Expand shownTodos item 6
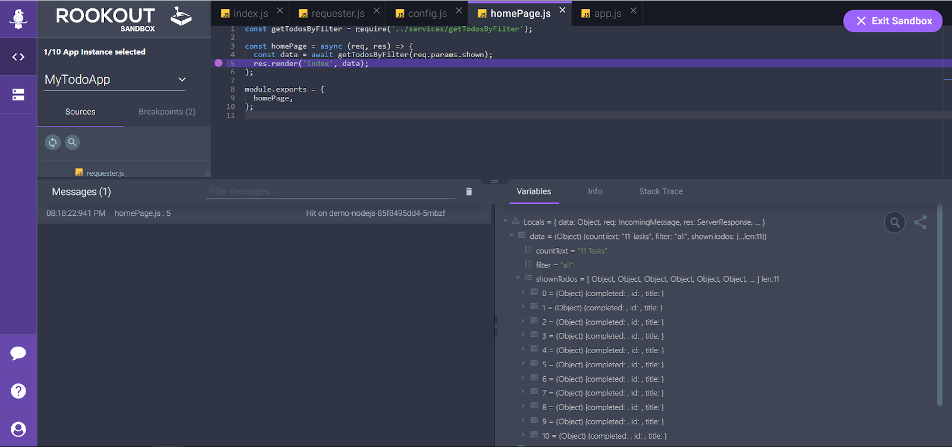This screenshot has height=447, width=952. 523,378
